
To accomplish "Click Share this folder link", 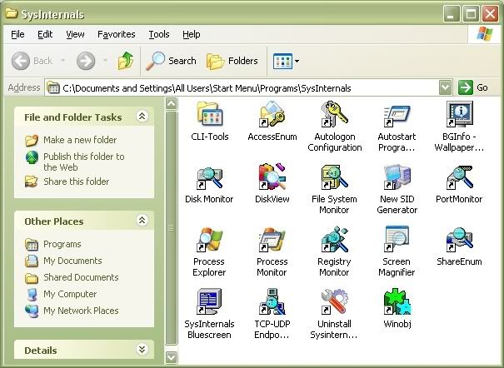I will pos(77,182).
